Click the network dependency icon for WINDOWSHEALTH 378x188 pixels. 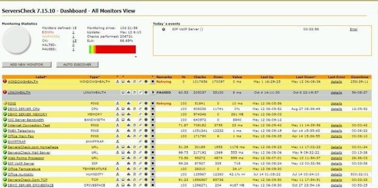click(x=117, y=82)
